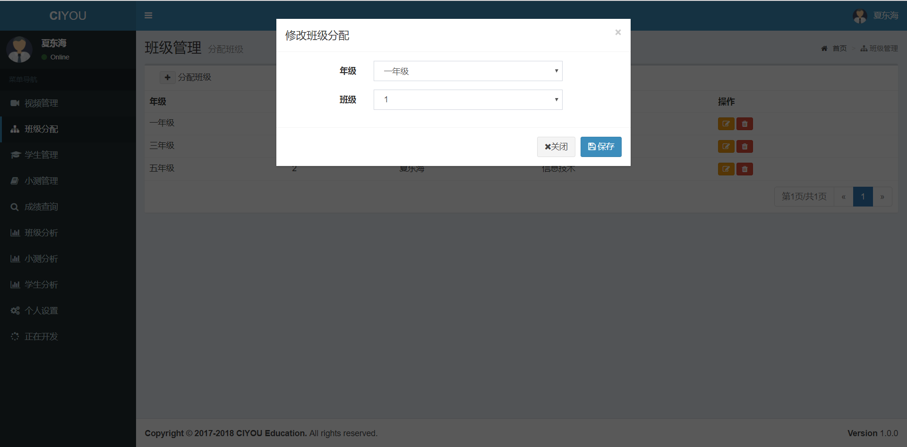
Task: Edit the 五年级 row
Action: [726, 169]
